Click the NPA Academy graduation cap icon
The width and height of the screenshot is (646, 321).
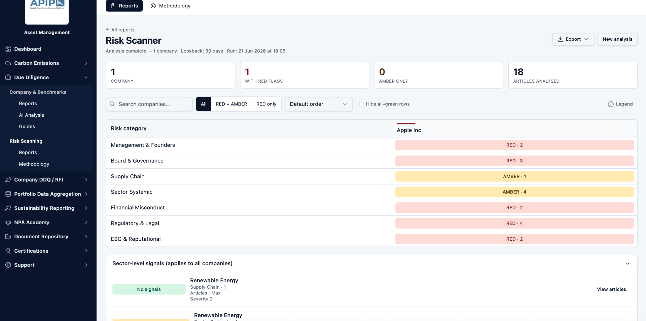click(8, 223)
